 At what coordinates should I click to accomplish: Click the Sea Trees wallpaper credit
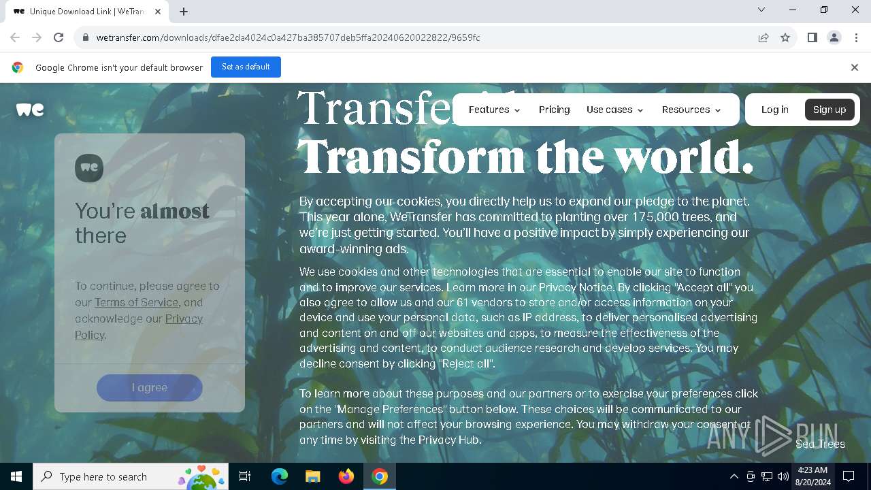click(x=820, y=444)
